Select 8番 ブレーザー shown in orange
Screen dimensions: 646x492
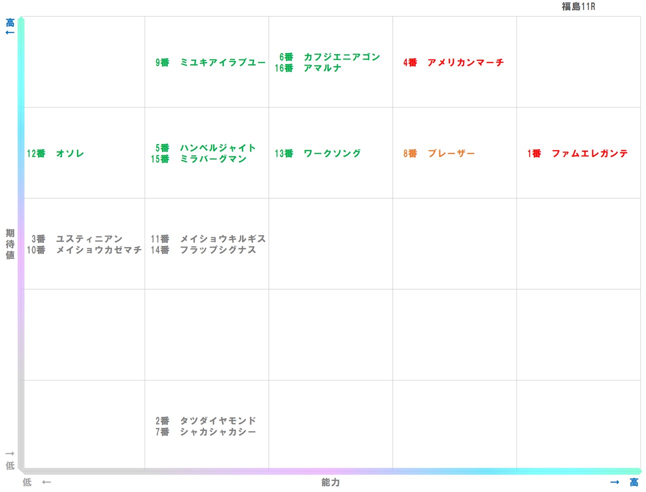[439, 154]
